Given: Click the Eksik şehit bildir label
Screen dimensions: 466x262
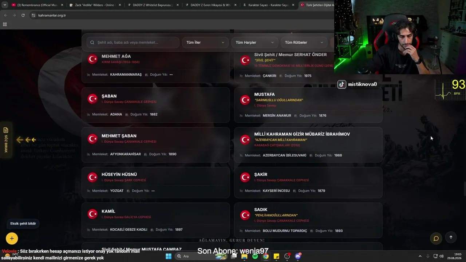Looking at the screenshot, I should coord(23,223).
